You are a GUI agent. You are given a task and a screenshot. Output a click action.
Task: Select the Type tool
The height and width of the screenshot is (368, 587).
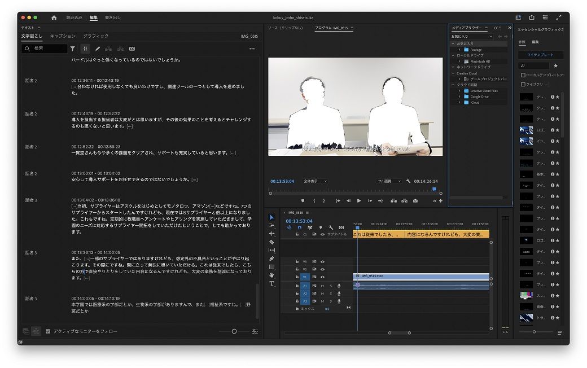[x=272, y=283]
